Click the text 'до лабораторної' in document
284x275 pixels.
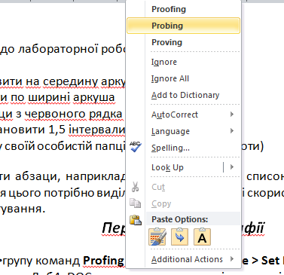(49, 49)
